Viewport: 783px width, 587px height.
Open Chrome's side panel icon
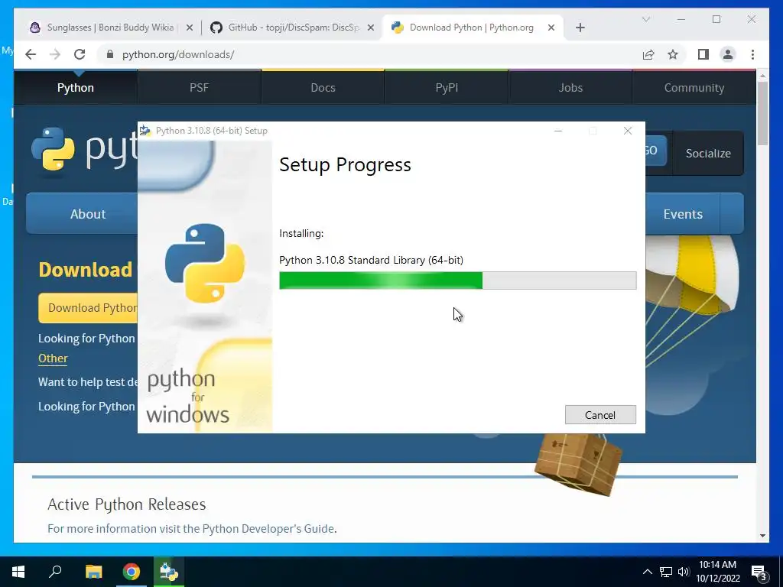click(703, 54)
